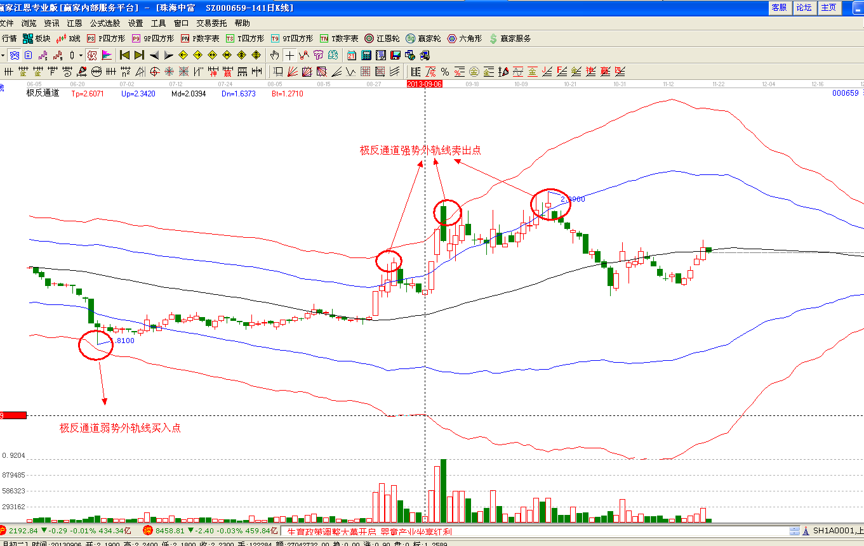Open the dropdown arrow at toolbar's left edge
Image resolution: width=864 pixels, height=546 pixels.
(x=3, y=55)
